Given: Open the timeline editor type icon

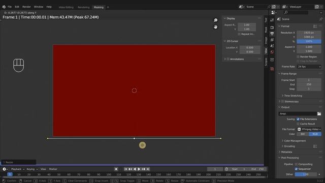Looking at the screenshot, I should (x=5, y=169).
